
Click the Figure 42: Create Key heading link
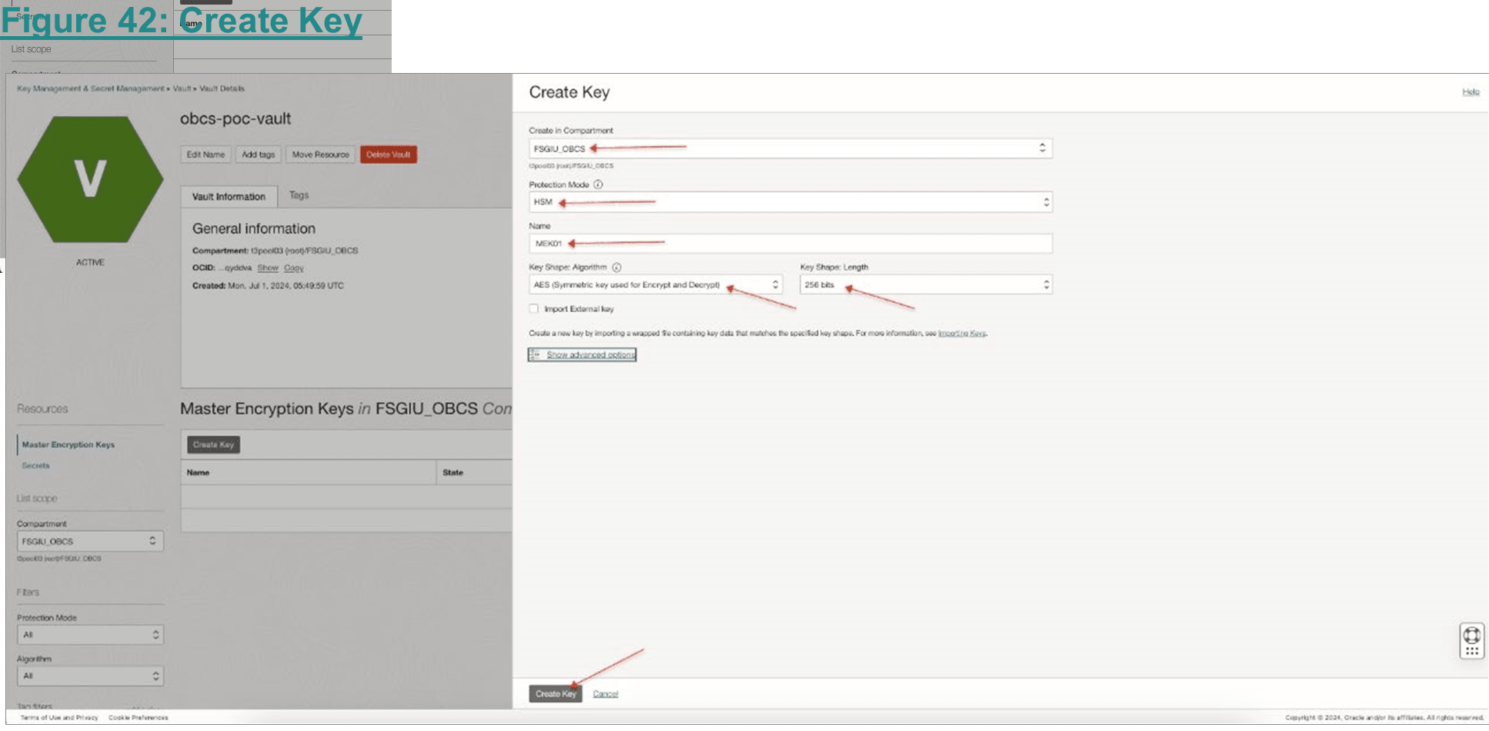182,20
